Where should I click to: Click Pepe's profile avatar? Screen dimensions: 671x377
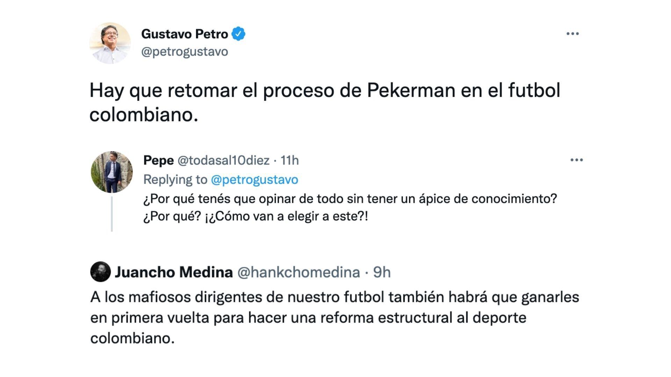coord(112,172)
